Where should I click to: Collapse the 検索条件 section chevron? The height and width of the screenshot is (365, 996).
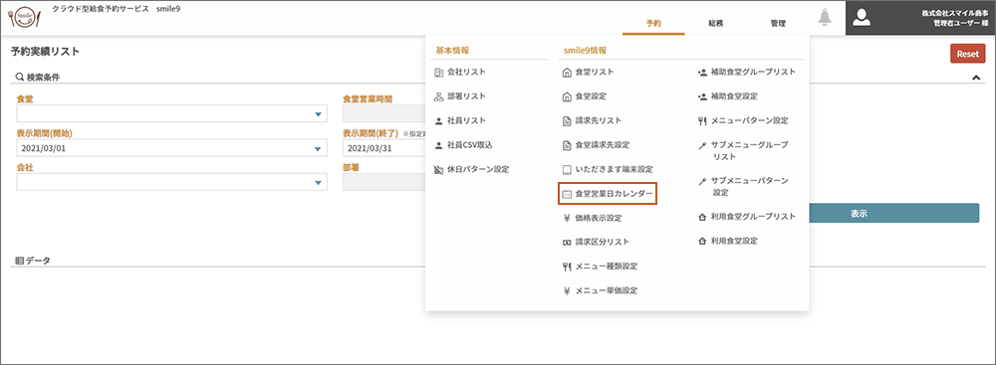(976, 77)
